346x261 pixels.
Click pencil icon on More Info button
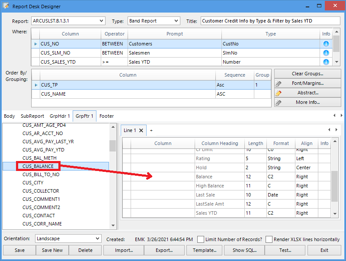click(x=279, y=103)
